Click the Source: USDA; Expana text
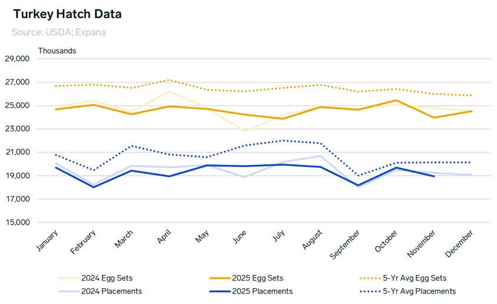The width and height of the screenshot is (497, 304). 58,32
